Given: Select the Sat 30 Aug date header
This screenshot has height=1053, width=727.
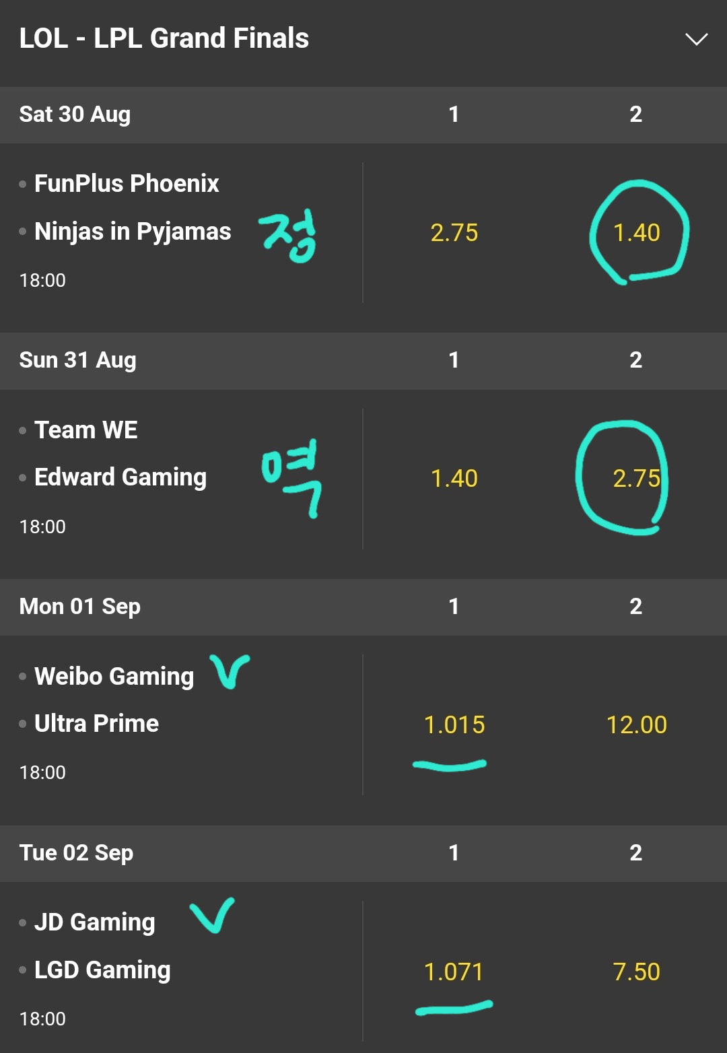Looking at the screenshot, I should pos(75,114).
